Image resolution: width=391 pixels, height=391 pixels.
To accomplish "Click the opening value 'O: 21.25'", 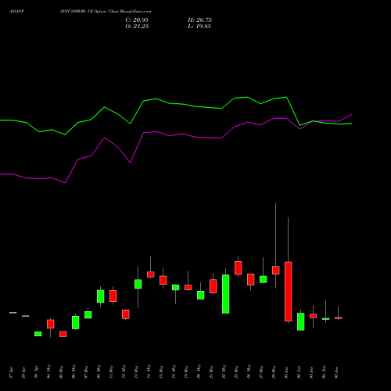I will coord(137,27).
